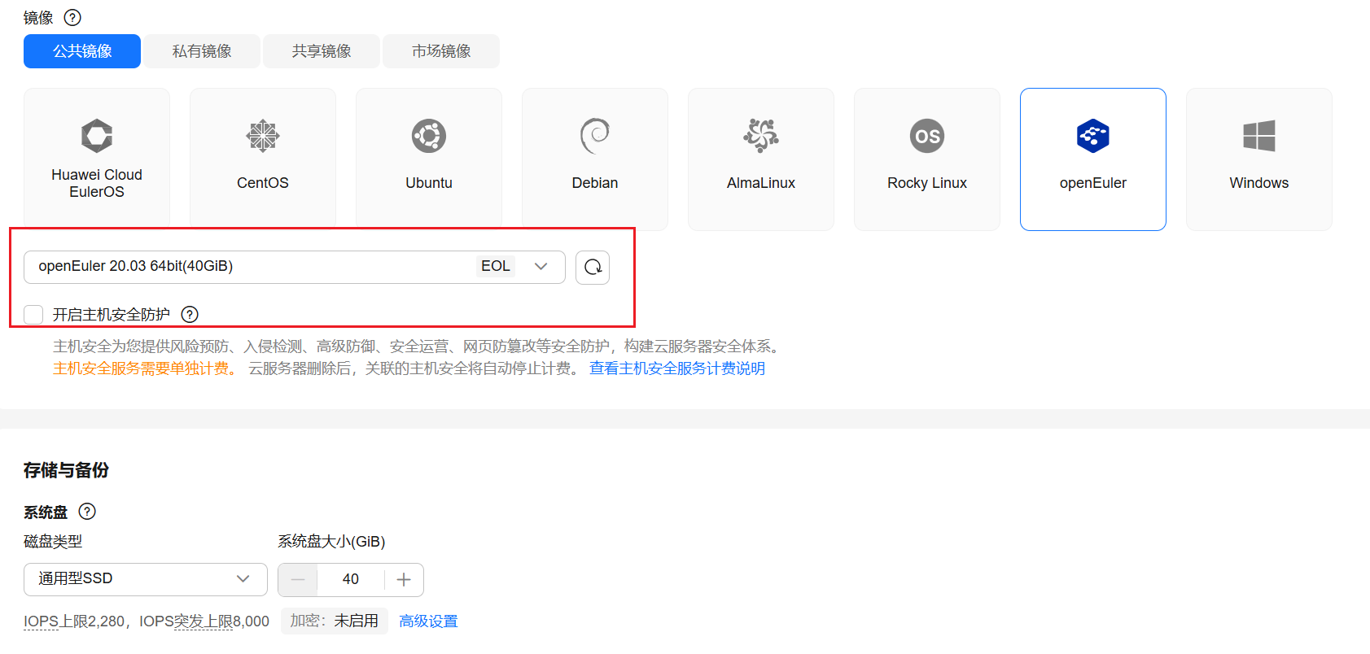Screen dimensions: 1370x654
Task: Choose the CentOS image icon
Action: (263, 136)
